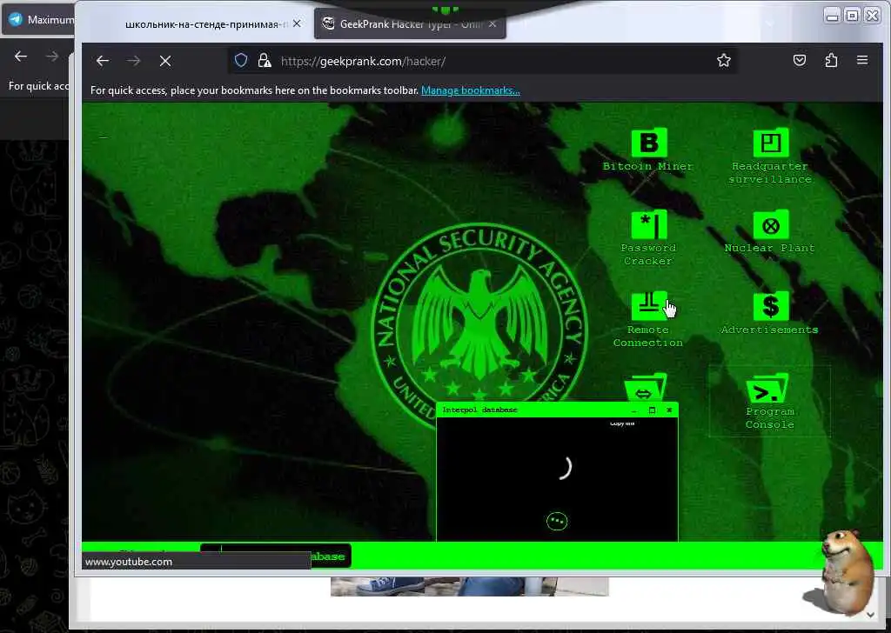Open tracking protection shield icon

(241, 60)
